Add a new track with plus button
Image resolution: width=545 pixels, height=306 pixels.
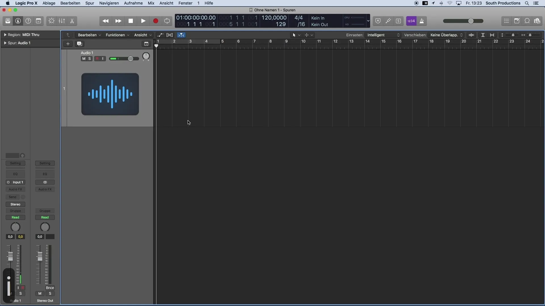[x=68, y=44]
